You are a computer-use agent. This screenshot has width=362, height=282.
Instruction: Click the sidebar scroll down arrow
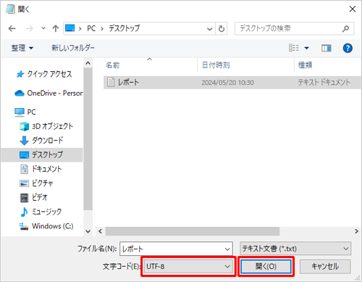click(88, 231)
